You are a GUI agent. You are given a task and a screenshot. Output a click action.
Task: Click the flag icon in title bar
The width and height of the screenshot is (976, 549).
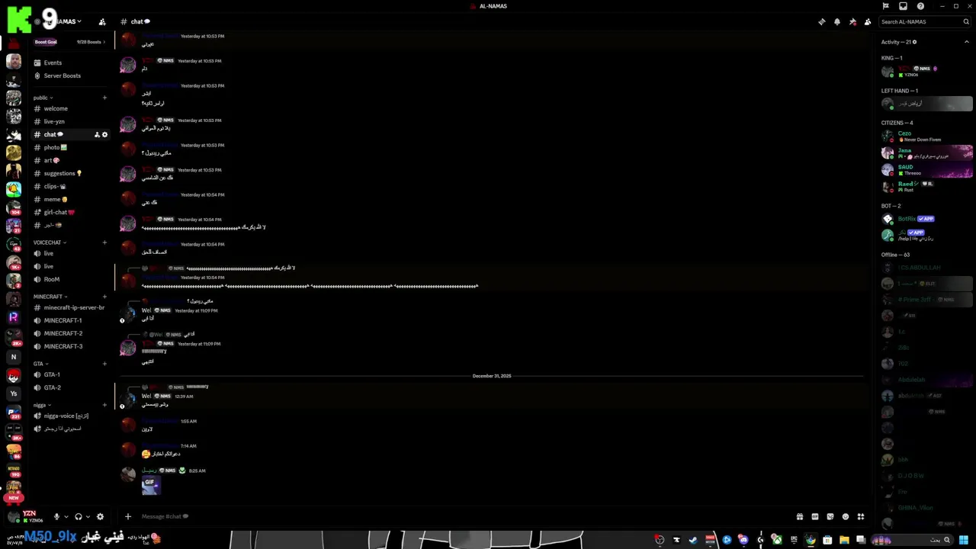coord(885,6)
